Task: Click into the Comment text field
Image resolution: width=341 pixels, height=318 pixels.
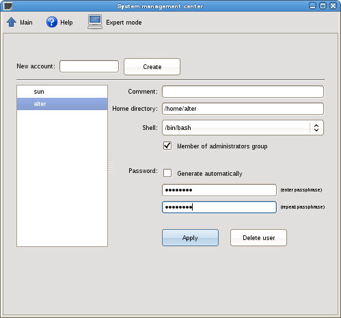Action: [x=243, y=92]
